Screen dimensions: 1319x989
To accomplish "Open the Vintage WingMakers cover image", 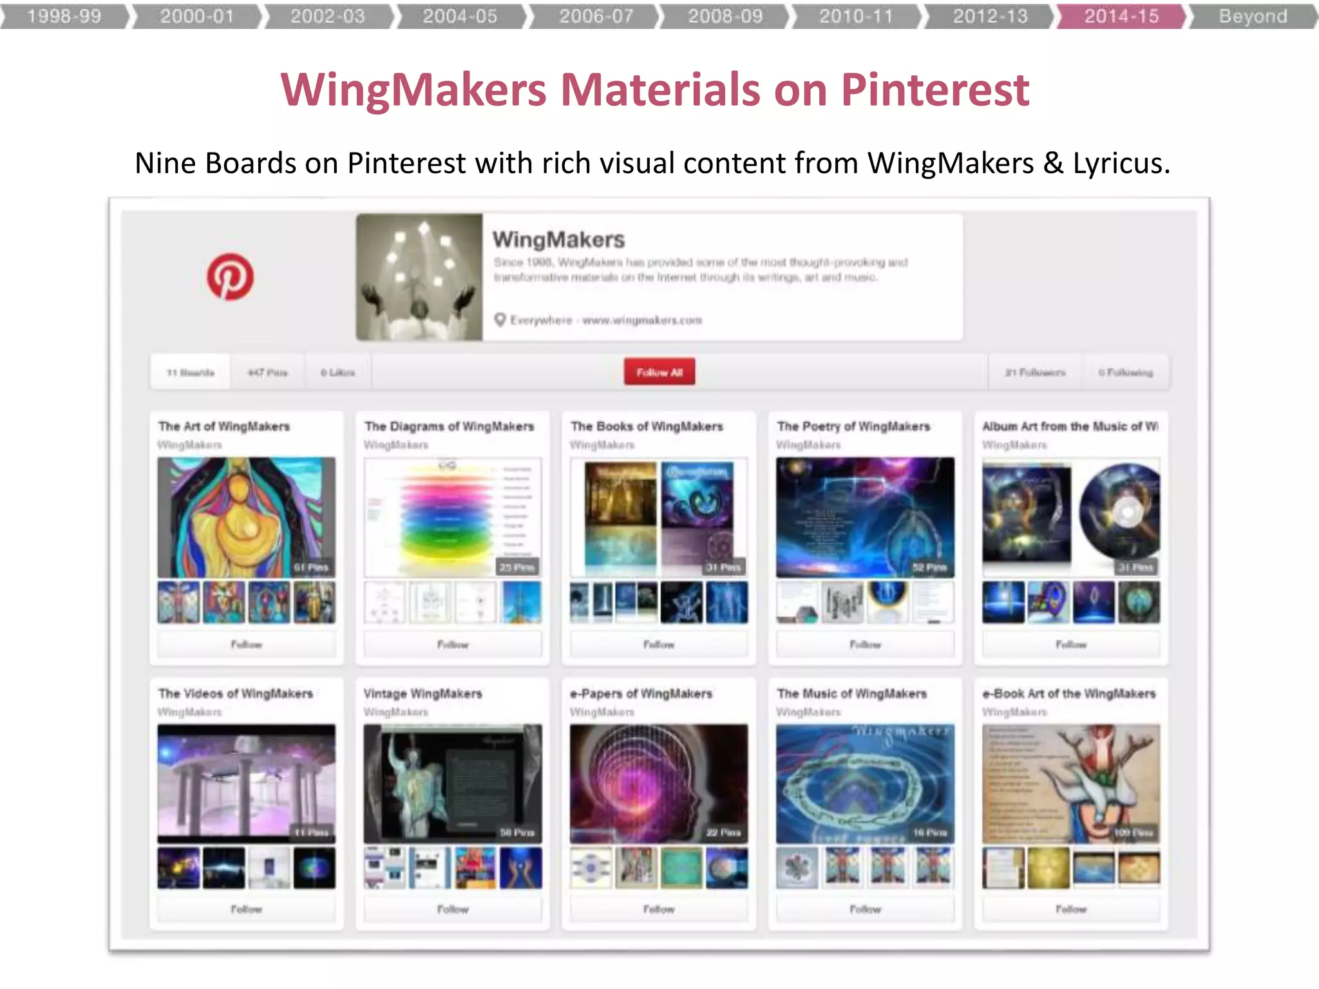I will [453, 784].
